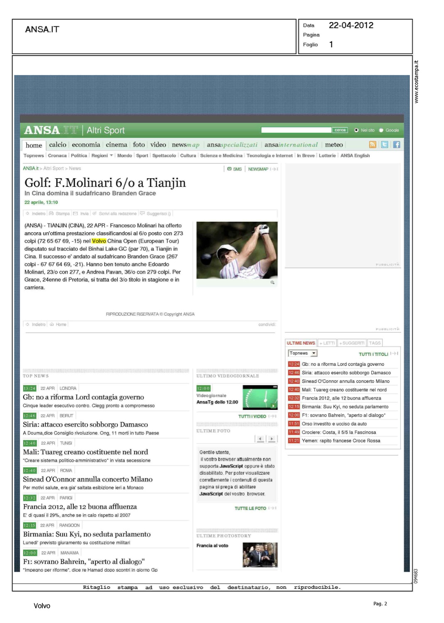Click the Stampa print icon
Screen dimensions: 444x623
coord(52,213)
